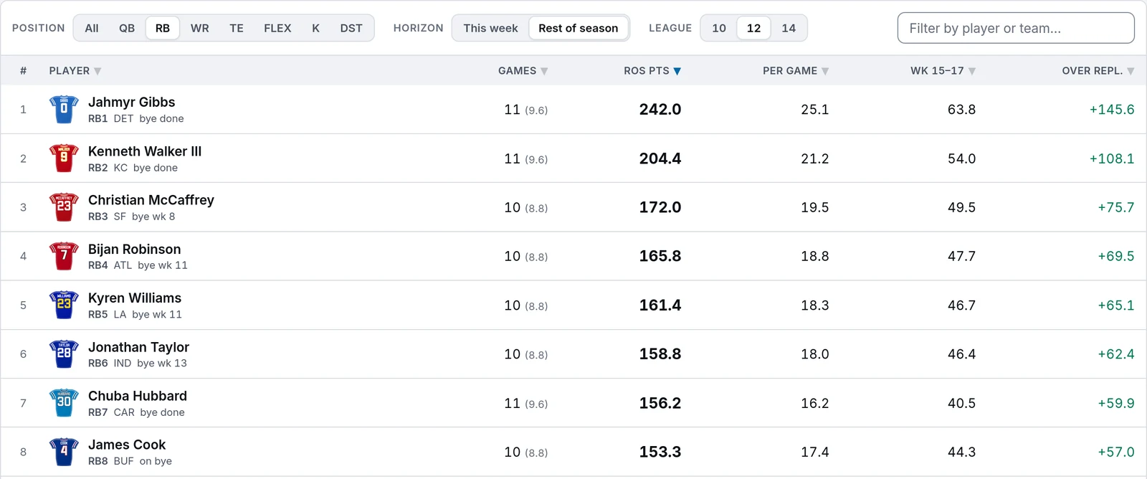Click Kenneth Walker III's red jersey icon
The image size is (1147, 479).
pos(64,158)
